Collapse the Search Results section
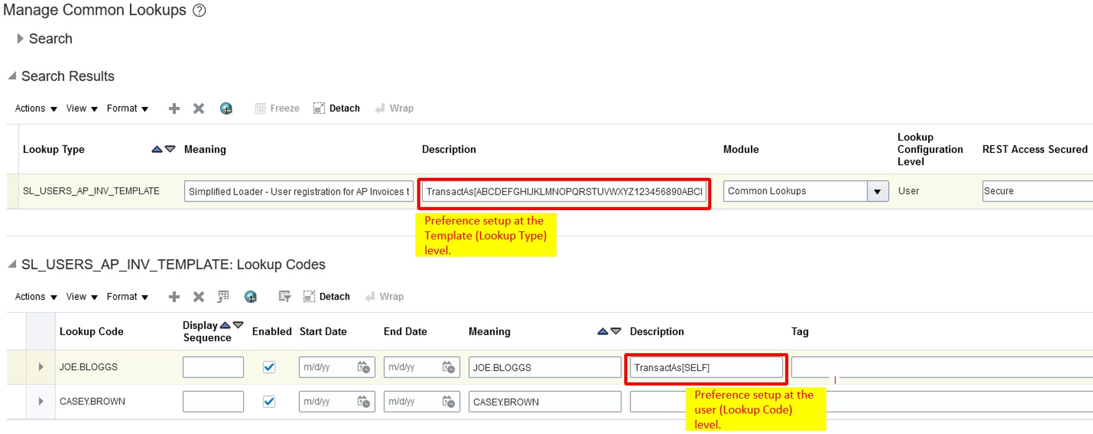 (x=12, y=76)
